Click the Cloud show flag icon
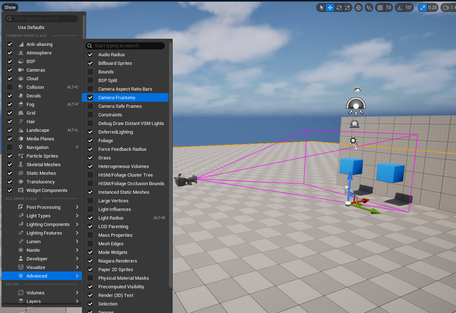This screenshot has width=456, height=313. click(20, 78)
